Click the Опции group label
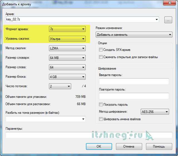178x156 pixels. [x=103, y=43]
